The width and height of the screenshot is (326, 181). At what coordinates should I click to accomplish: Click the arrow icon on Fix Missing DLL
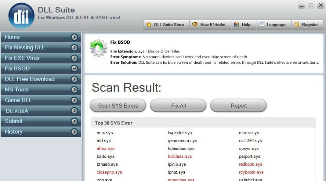point(74,47)
